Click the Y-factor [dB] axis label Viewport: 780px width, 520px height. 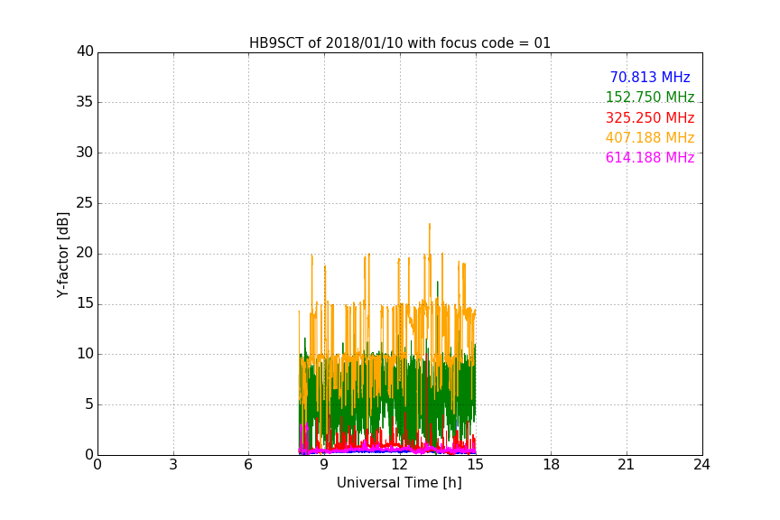click(62, 255)
